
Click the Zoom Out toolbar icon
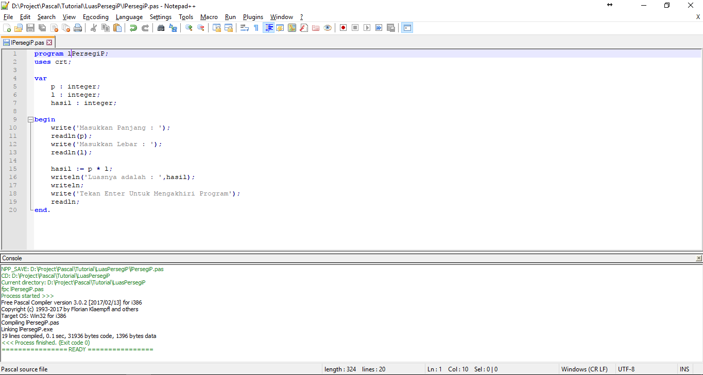(x=201, y=28)
